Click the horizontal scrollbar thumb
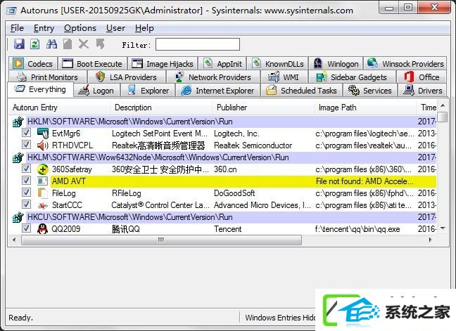The width and height of the screenshot is (456, 331). [161, 240]
